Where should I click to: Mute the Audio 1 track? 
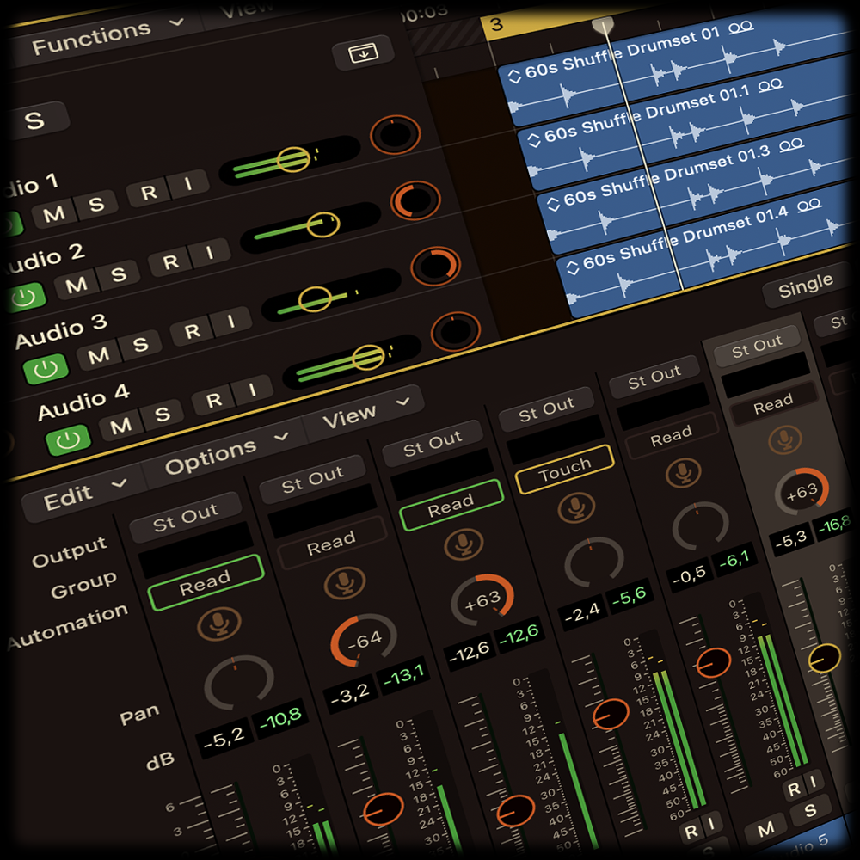[x=53, y=214]
